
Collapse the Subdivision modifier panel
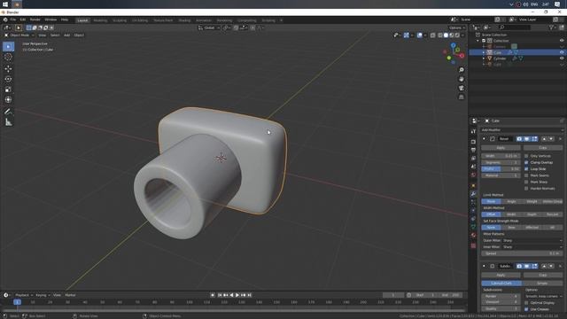click(484, 266)
